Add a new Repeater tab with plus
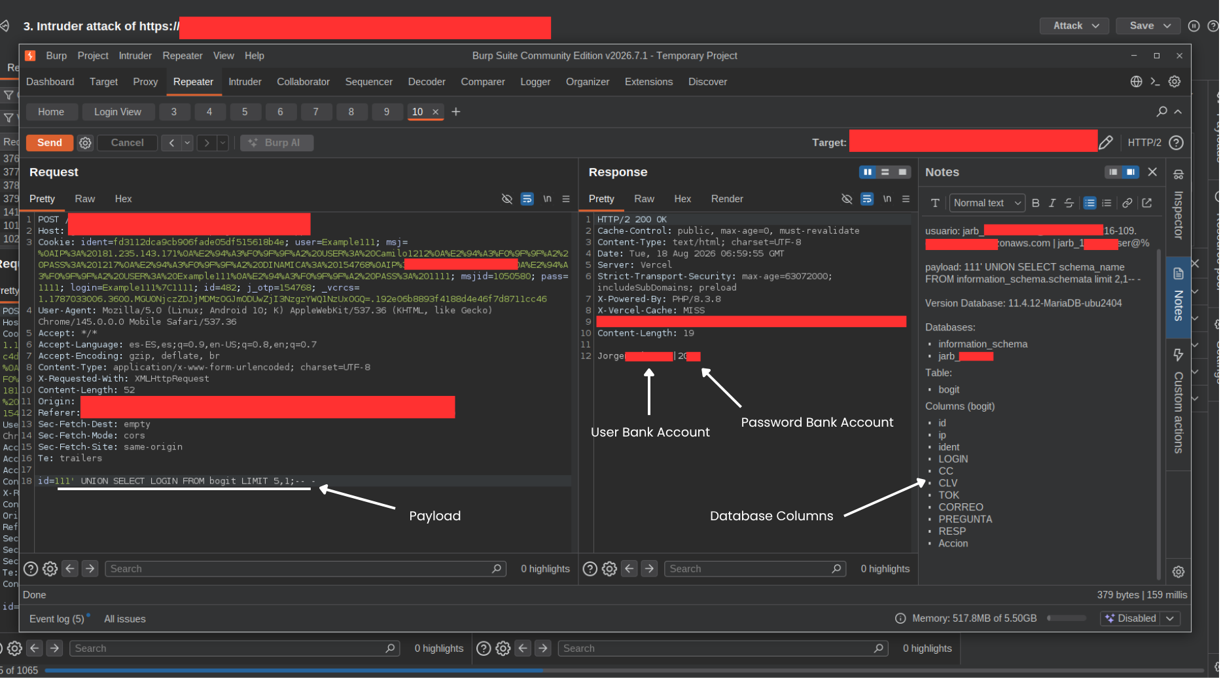Viewport: 1221px width, 678px height. pos(456,112)
